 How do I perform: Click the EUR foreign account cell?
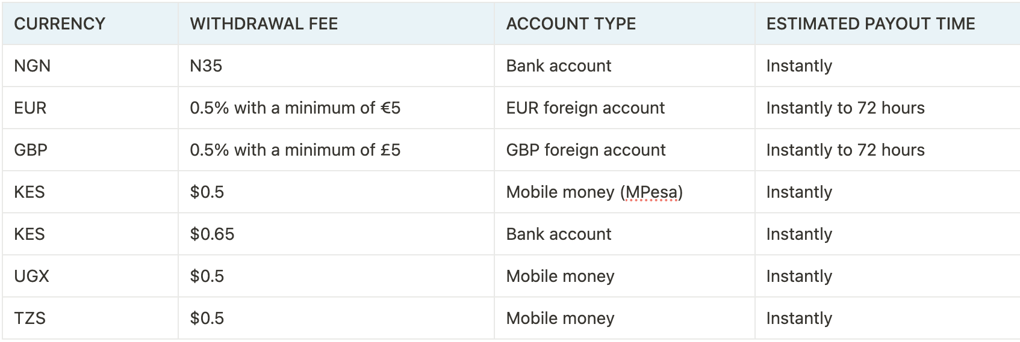pos(624,108)
